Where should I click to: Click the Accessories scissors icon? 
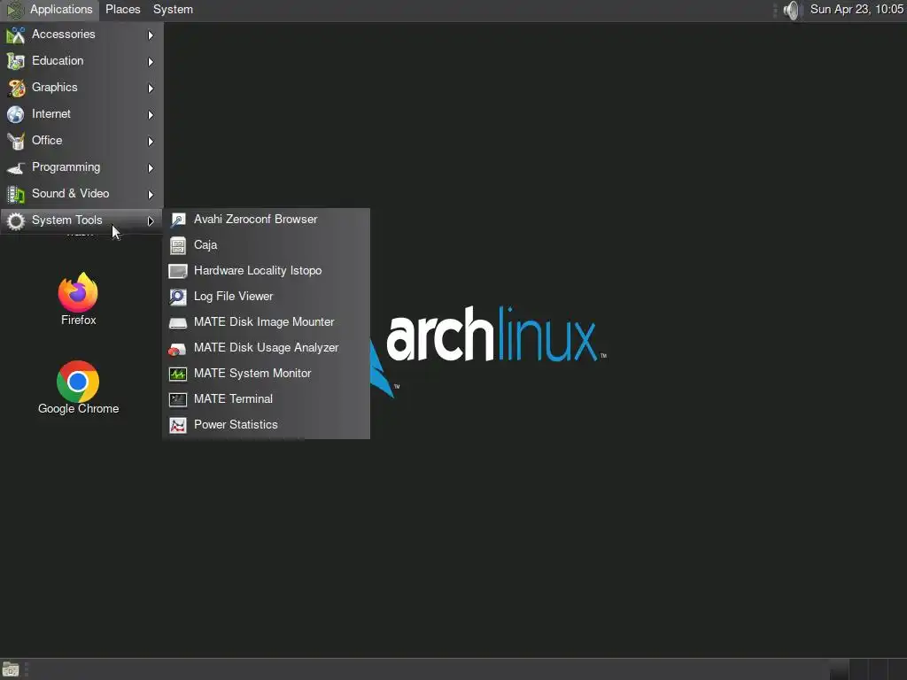16,35
